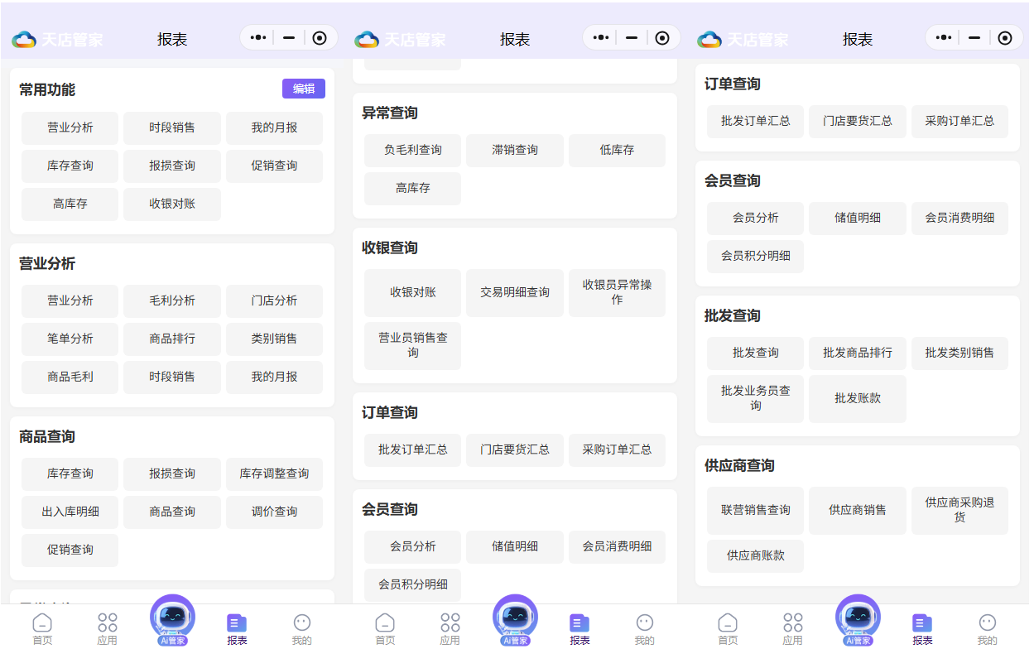Screen dimensions: 1034x649
Task: Choose 供应商采购退货 report
Action: (959, 510)
